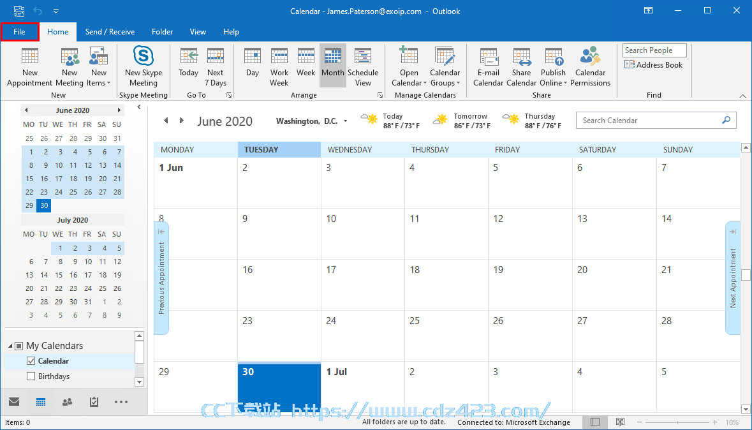Screen dimensions: 752x430
Task: Open the New Items dropdown
Action: (99, 67)
